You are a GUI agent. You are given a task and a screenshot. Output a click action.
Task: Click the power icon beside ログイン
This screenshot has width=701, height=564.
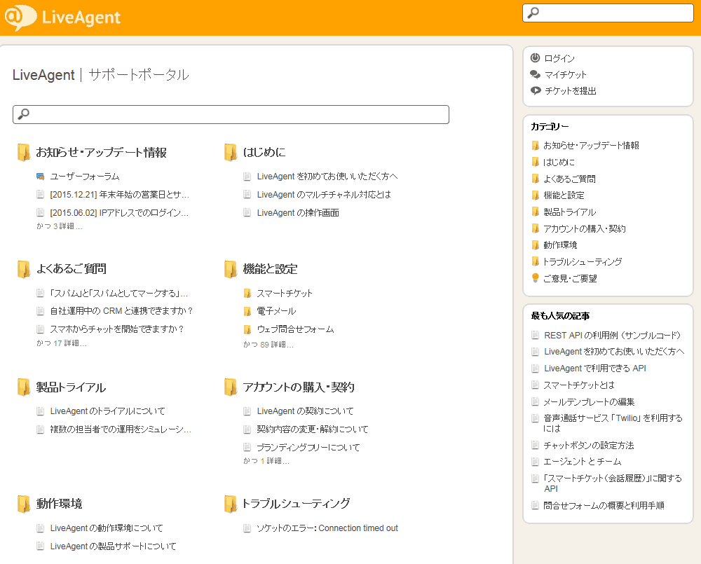[535, 57]
